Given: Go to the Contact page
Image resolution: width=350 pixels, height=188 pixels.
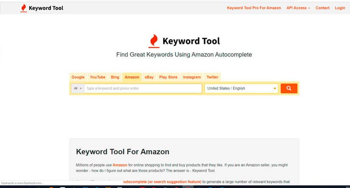Looking at the screenshot, I should (323, 8).
